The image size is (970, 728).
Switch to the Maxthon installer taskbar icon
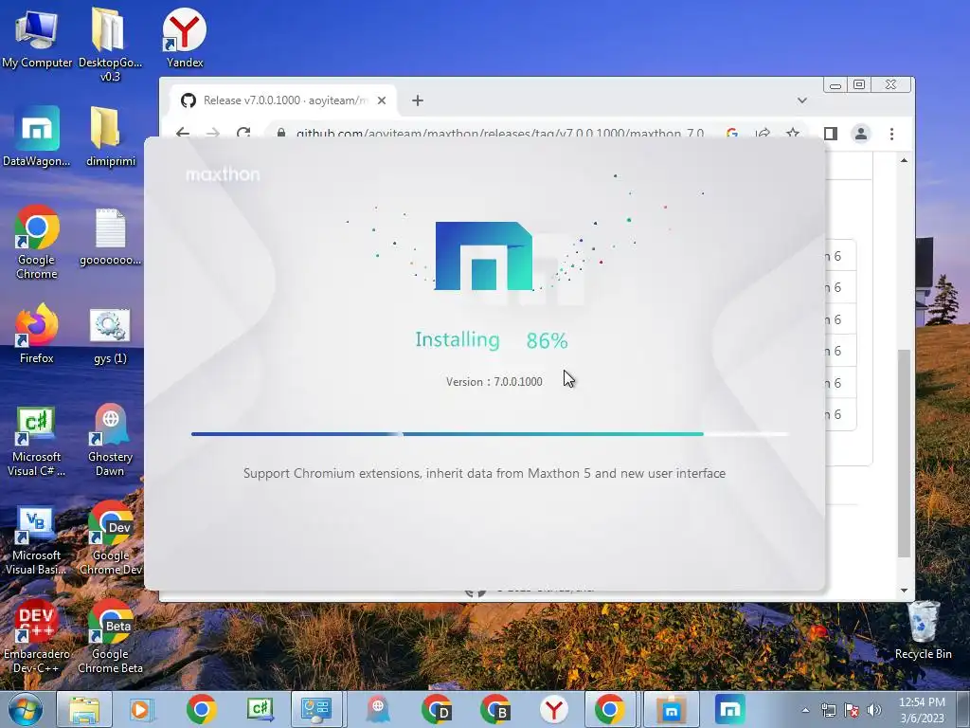[730, 710]
